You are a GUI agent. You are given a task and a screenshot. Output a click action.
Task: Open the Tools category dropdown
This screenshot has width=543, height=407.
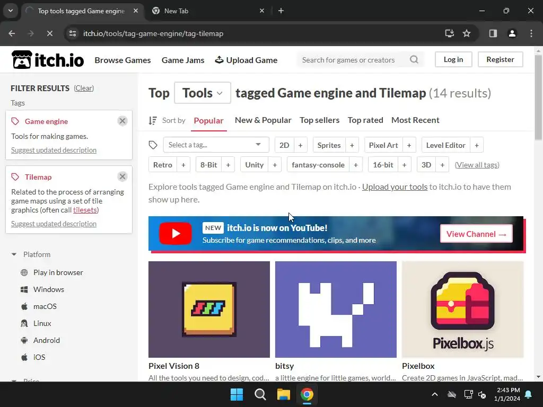click(203, 93)
